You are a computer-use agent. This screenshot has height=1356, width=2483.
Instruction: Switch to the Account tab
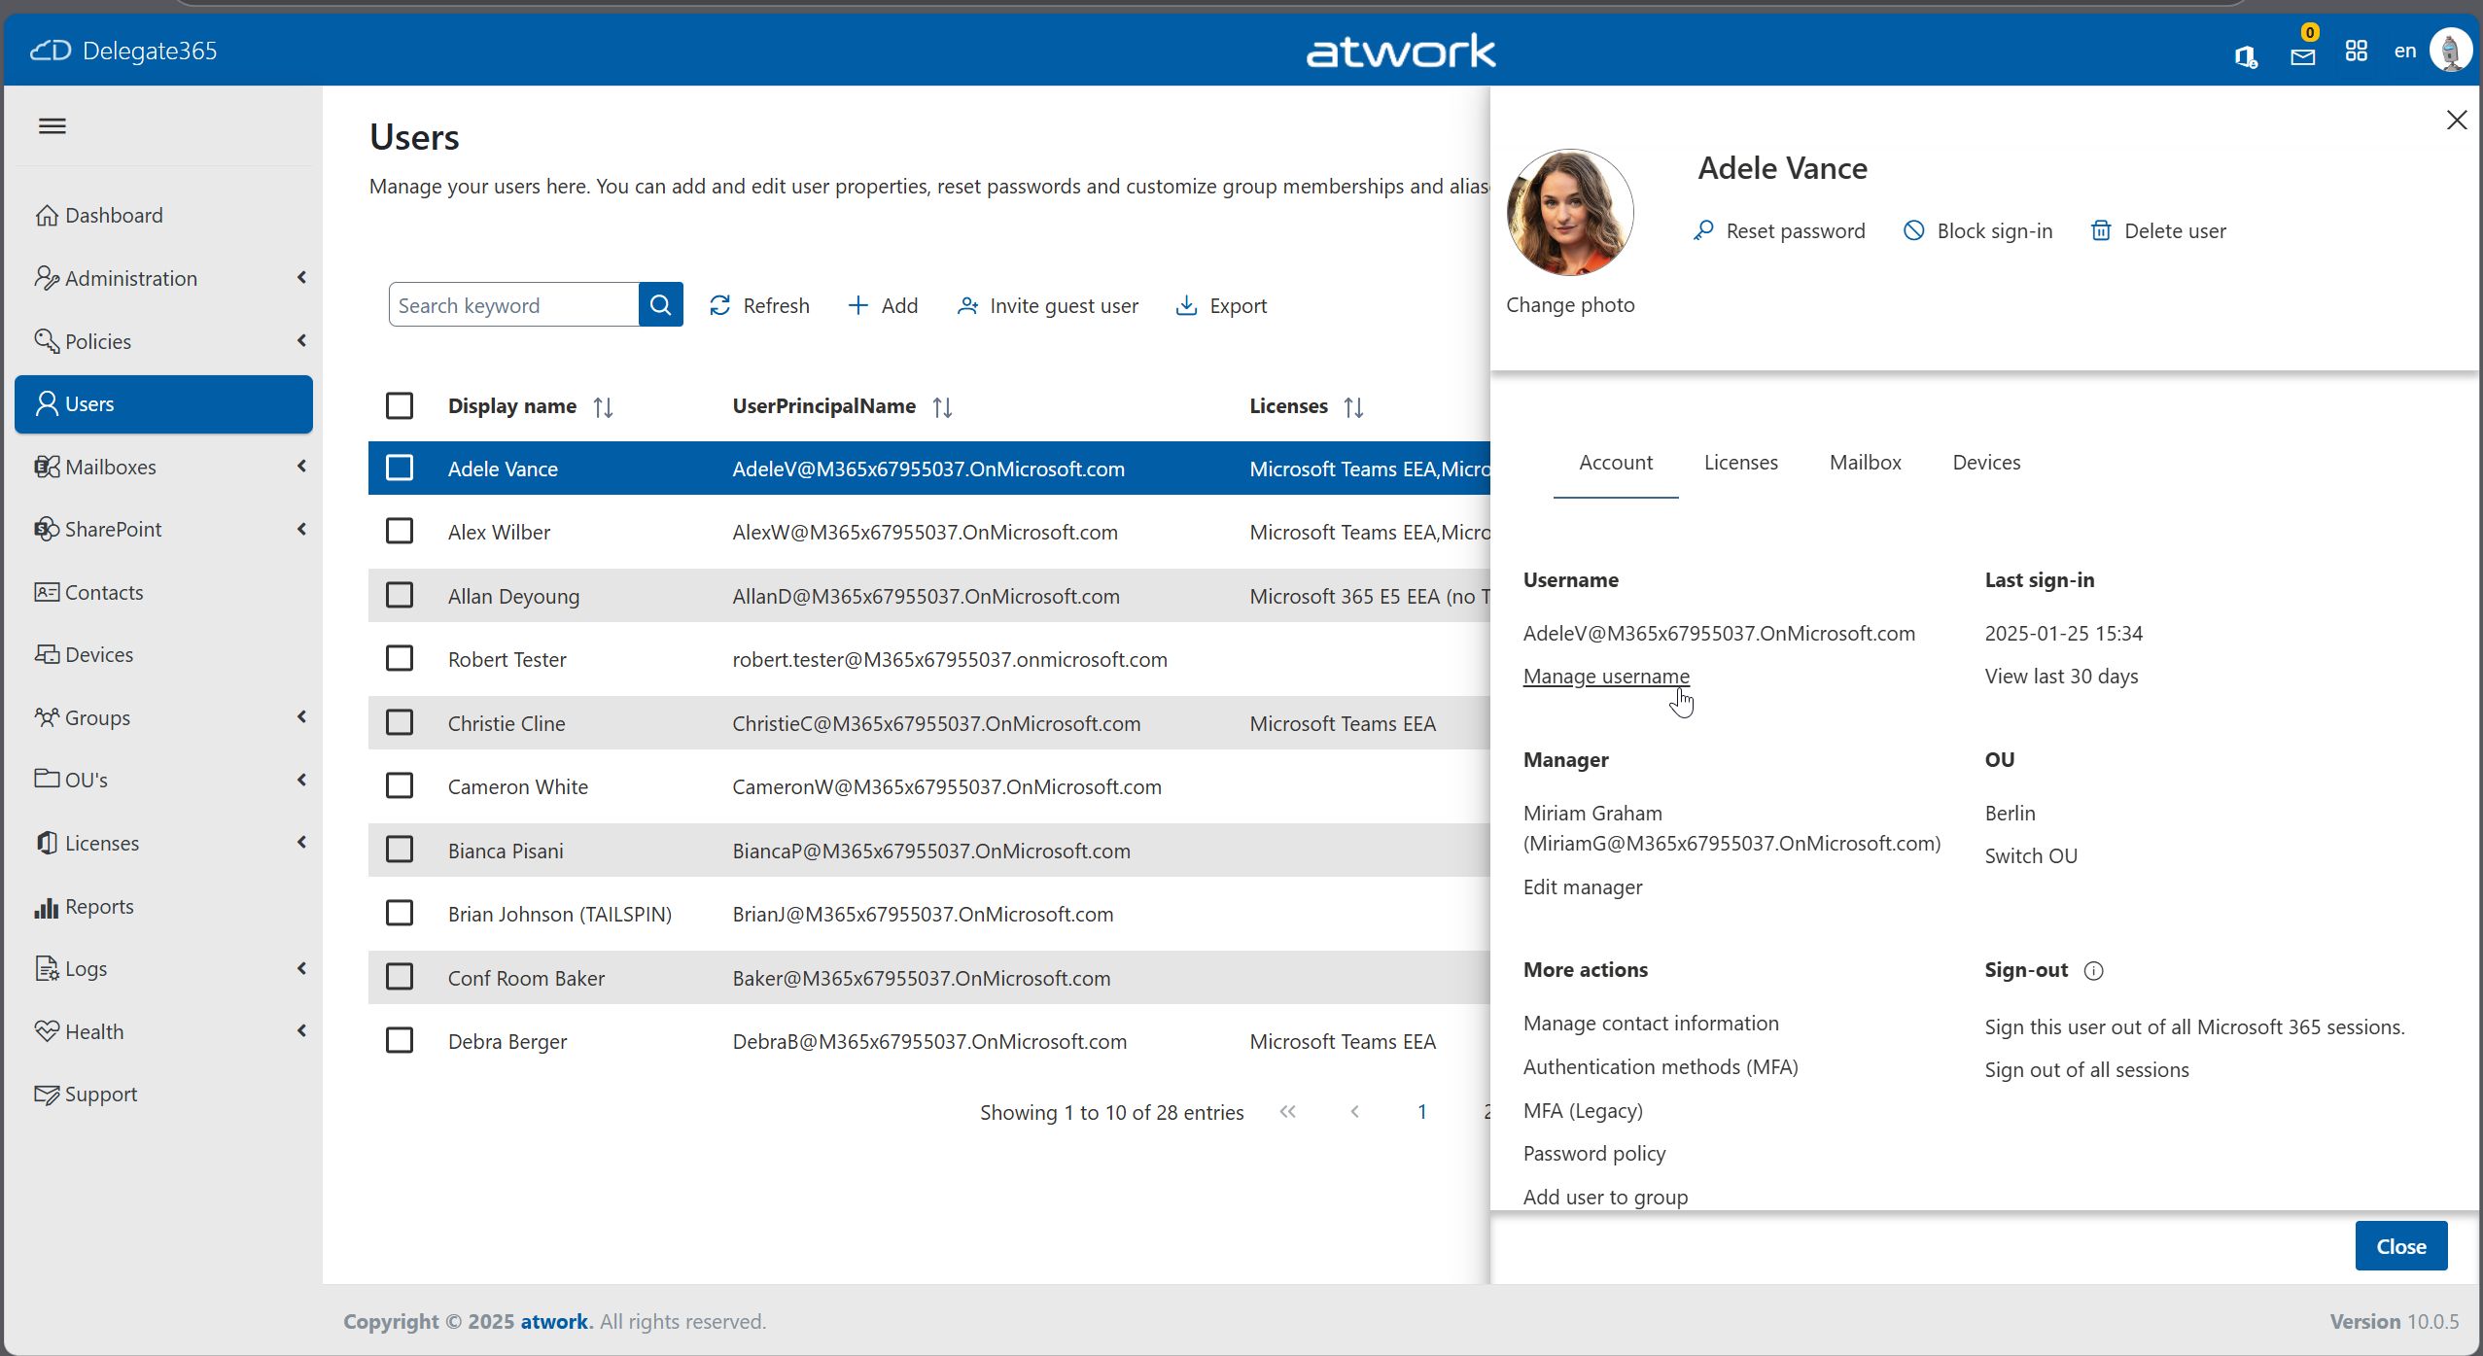tap(1616, 463)
